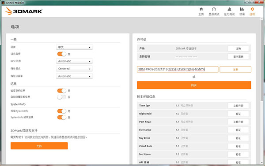Click the '选项' page title
This screenshot has height=166, width=265.
[x=15, y=26]
